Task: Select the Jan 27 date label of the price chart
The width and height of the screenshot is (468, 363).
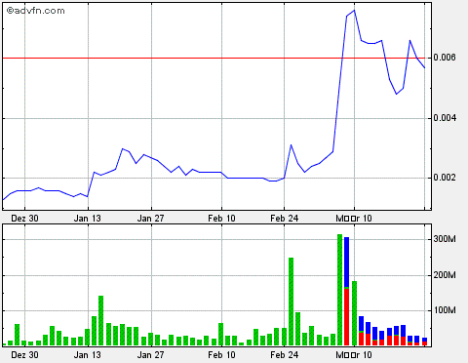Action: point(150,219)
